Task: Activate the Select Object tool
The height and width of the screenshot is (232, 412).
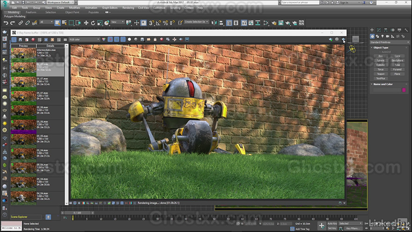Action: pos(57,23)
